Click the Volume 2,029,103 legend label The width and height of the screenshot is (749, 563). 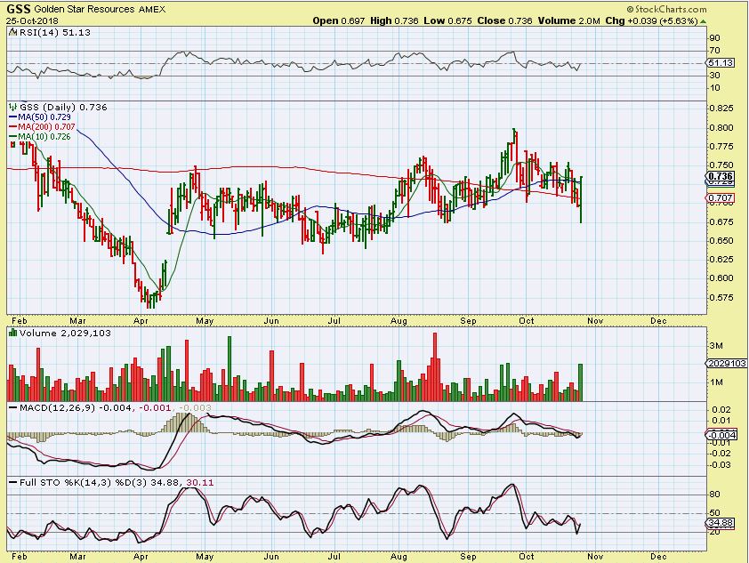(x=65, y=333)
